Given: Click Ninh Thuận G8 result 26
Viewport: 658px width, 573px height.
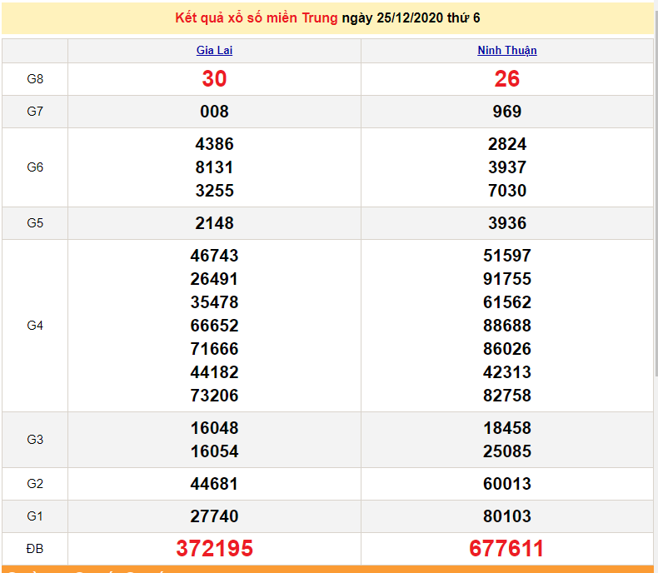Looking at the screenshot, I should click(x=506, y=79).
